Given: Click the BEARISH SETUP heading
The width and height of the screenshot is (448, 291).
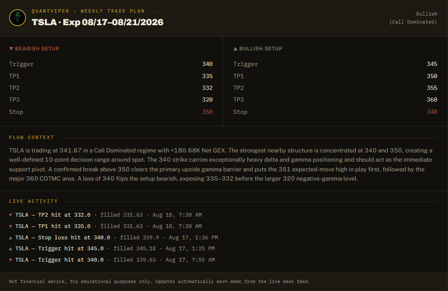Looking at the screenshot, I should (x=37, y=49).
